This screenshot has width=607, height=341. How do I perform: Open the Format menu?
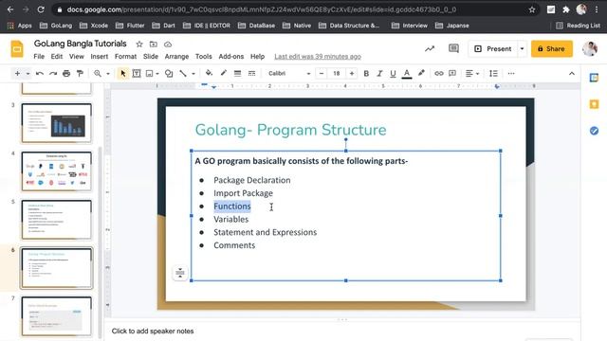coord(125,57)
